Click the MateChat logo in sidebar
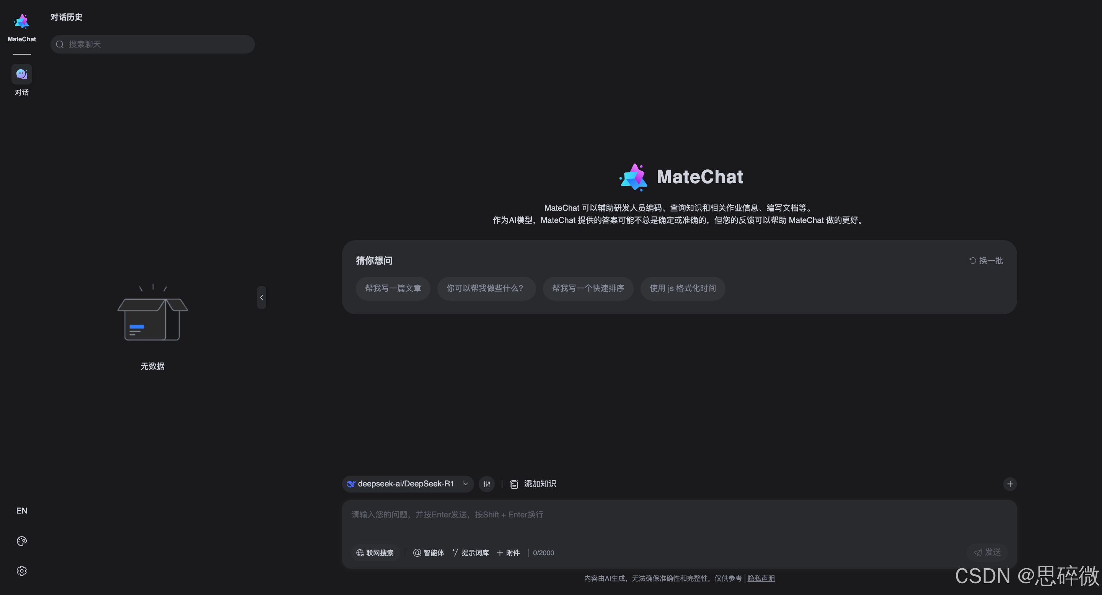The width and height of the screenshot is (1102, 595). (x=21, y=22)
